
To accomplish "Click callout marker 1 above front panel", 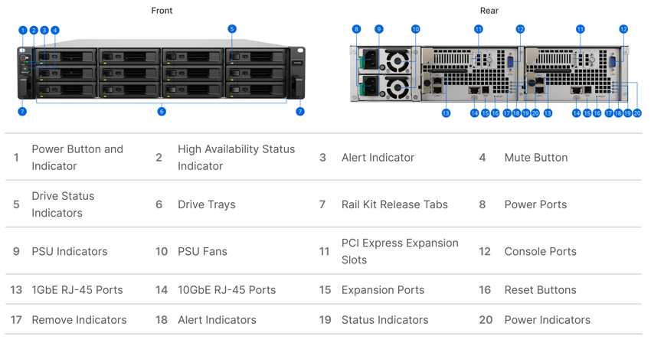I will (23, 30).
